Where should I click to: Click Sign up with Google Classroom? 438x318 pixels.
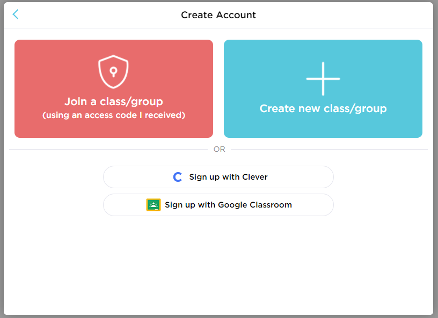pyautogui.click(x=218, y=205)
